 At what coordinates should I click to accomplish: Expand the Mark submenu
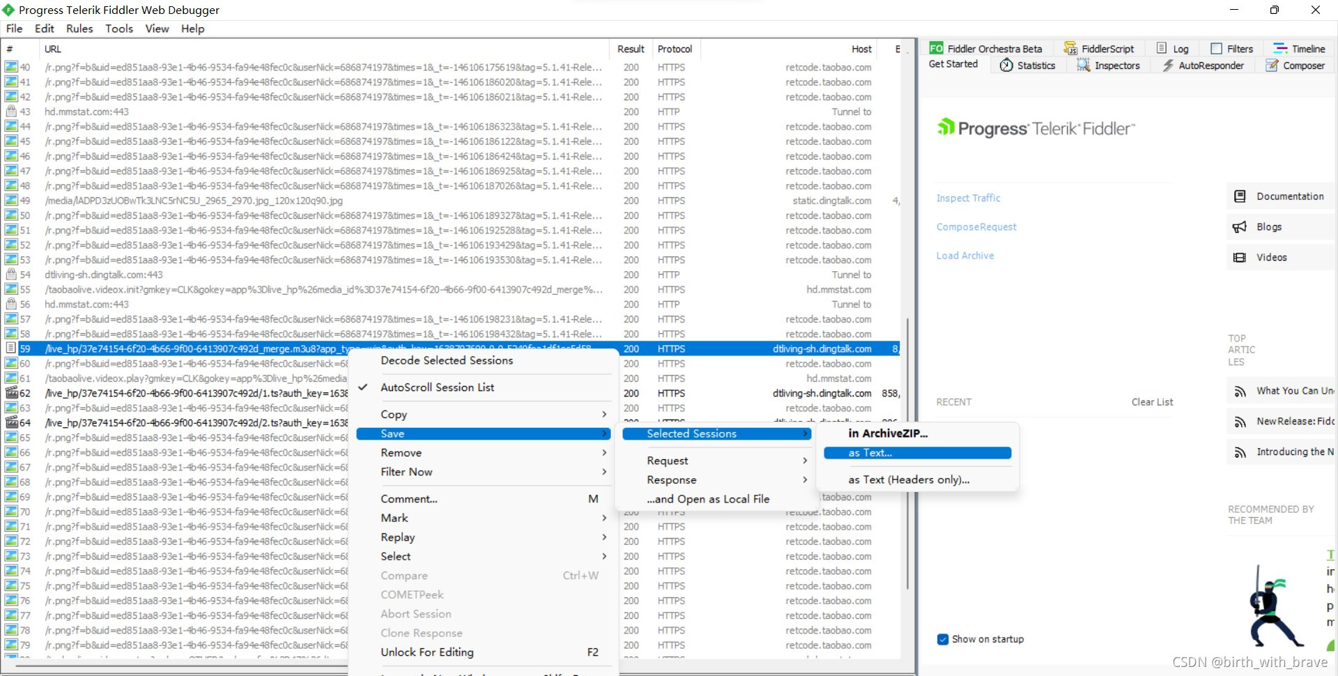pyautogui.click(x=484, y=518)
